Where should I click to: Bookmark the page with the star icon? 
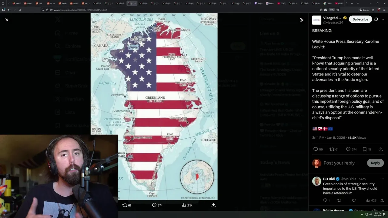[x=338, y=10]
